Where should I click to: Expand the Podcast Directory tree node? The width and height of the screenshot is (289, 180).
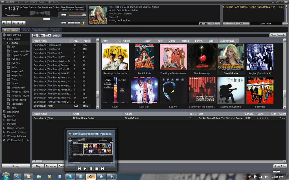4,132
